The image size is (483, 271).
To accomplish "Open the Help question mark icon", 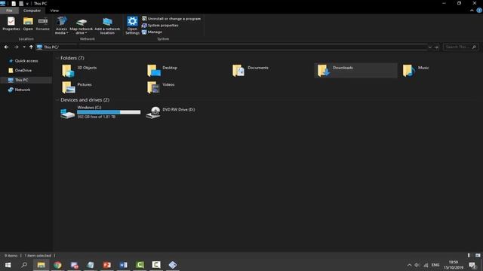I will click(x=479, y=11).
